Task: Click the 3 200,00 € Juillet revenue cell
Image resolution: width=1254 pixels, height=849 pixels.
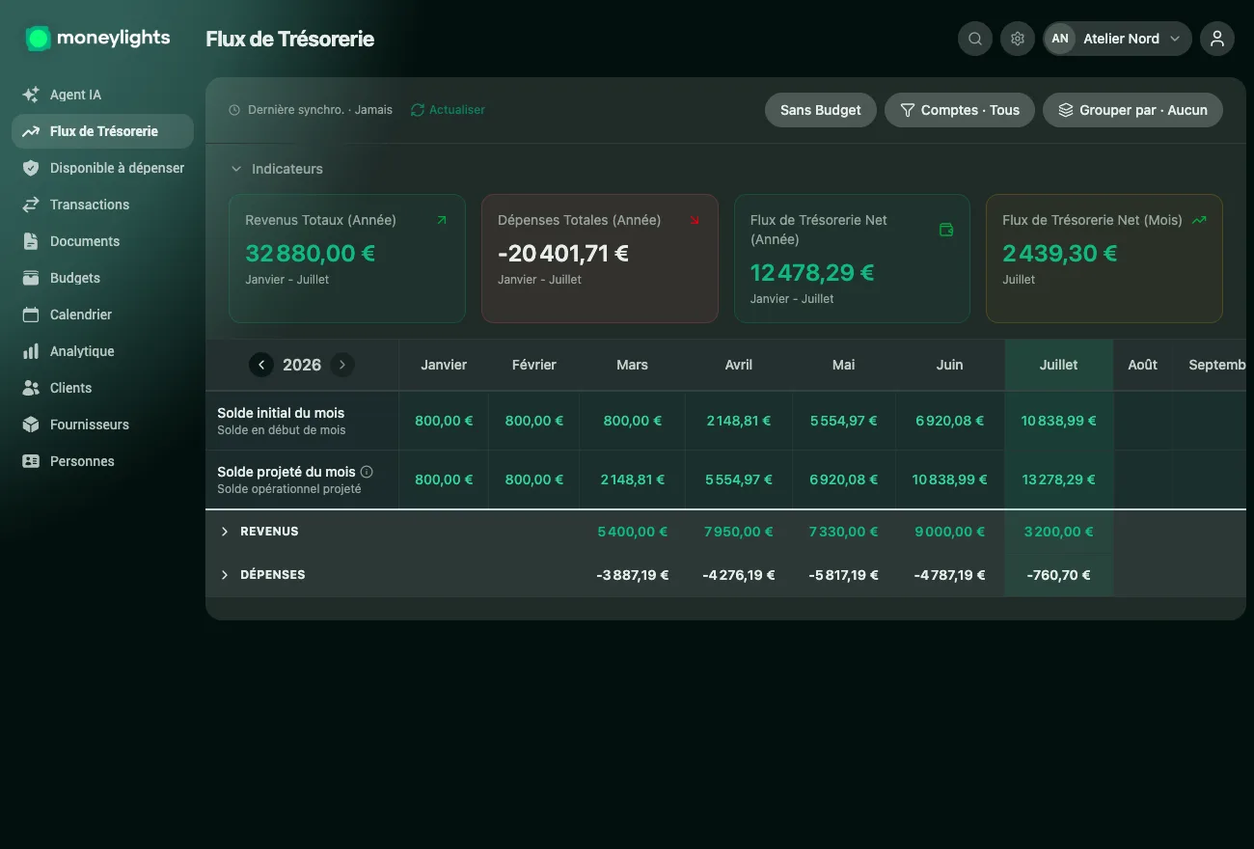Action: [x=1059, y=532]
